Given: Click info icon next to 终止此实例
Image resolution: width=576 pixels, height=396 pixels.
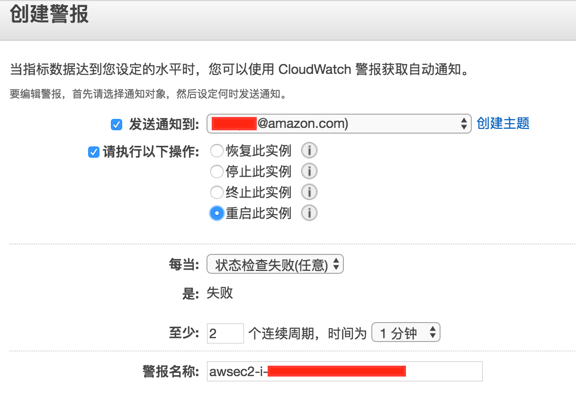Looking at the screenshot, I should 309,192.
